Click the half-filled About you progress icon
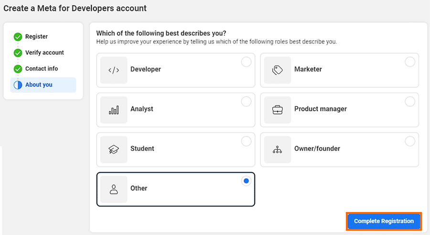 (18, 85)
